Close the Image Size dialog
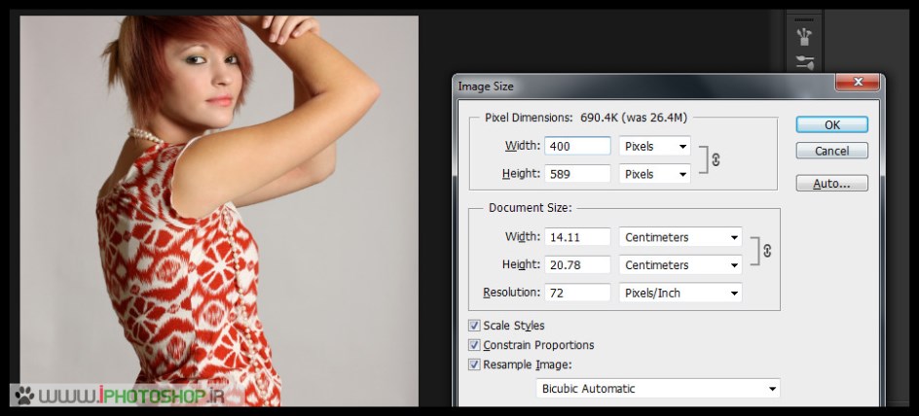919x416 pixels. click(858, 82)
